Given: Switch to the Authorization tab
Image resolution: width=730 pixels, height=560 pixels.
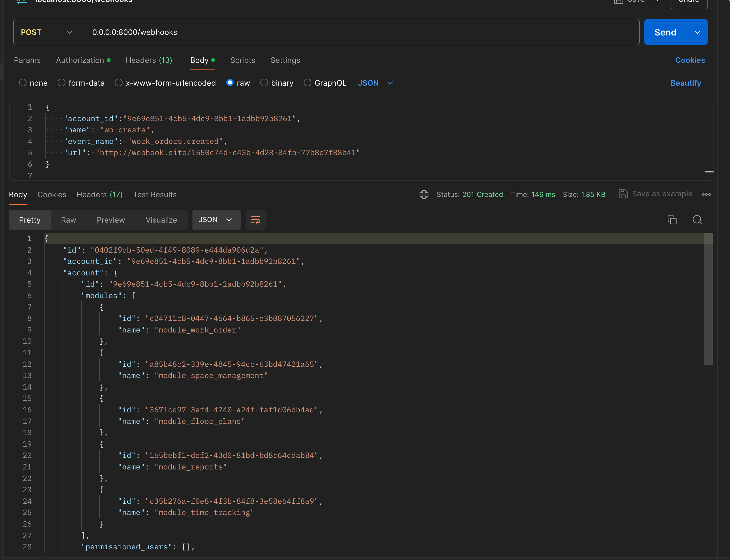Looking at the screenshot, I should [x=83, y=60].
